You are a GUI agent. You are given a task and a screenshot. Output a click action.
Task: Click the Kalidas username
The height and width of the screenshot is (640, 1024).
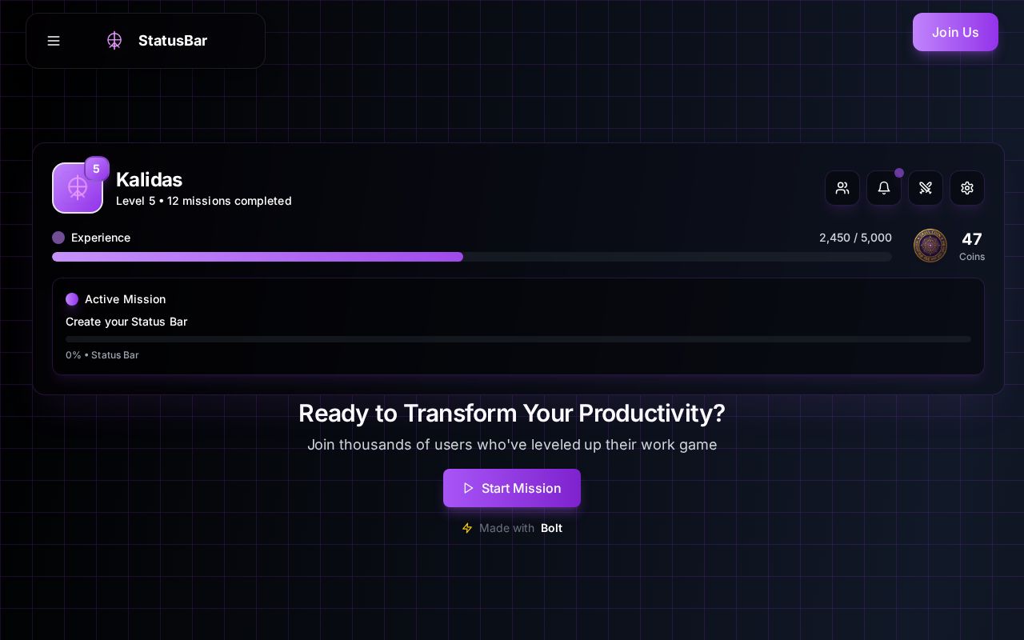point(149,180)
